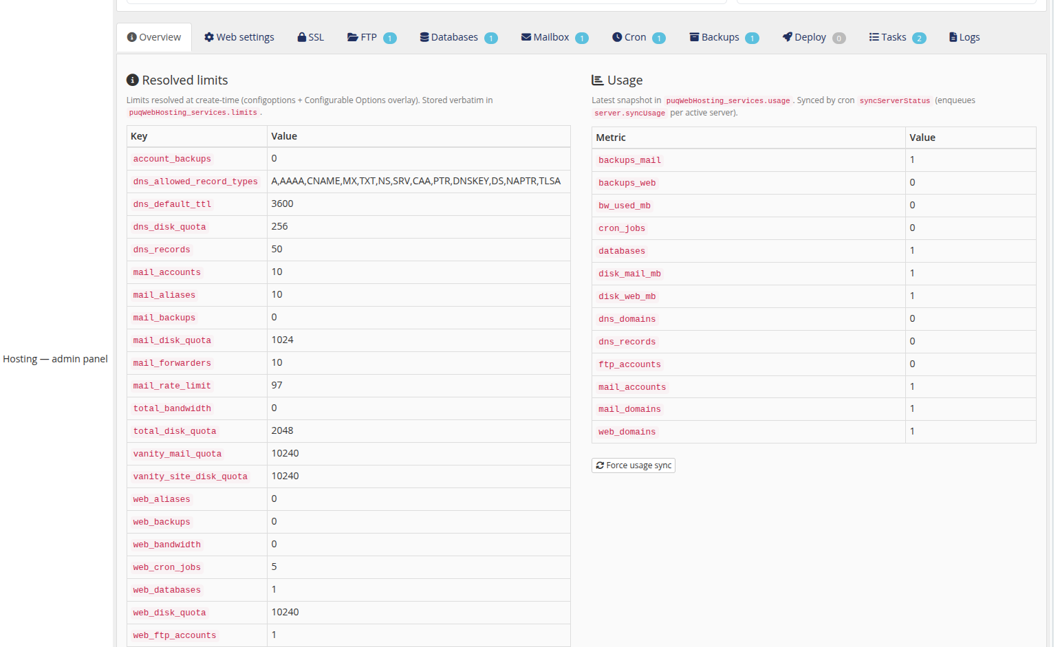Switch to the Mailbox tab

tap(554, 37)
